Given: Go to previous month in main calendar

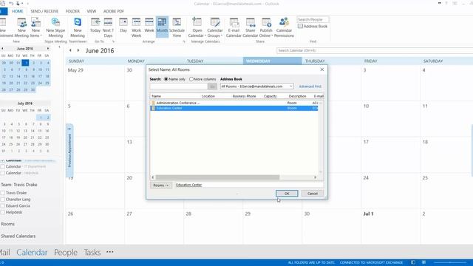Looking at the screenshot, I should [x=70, y=50].
